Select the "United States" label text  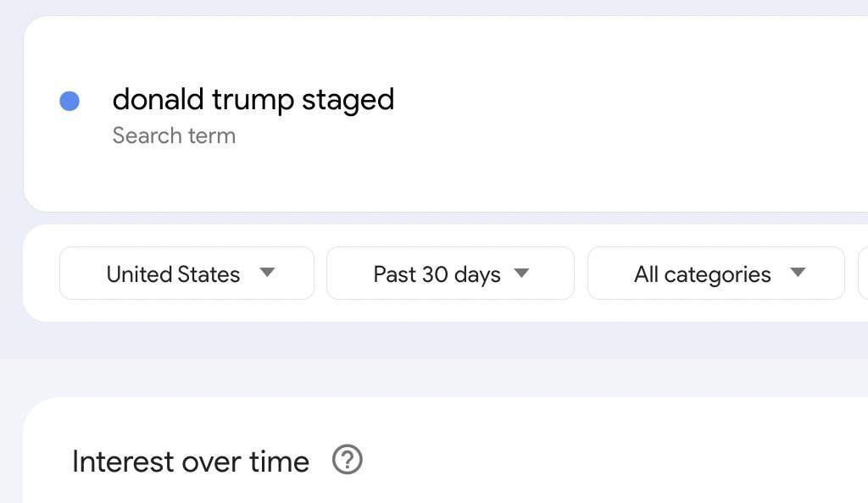point(173,274)
